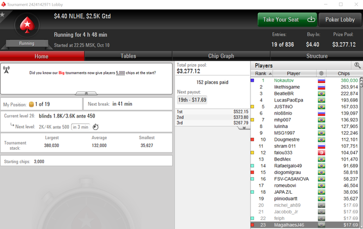Sort players by Rank column arrow
Viewport: 363px width, 229px height.
pyautogui.click(x=270, y=74)
